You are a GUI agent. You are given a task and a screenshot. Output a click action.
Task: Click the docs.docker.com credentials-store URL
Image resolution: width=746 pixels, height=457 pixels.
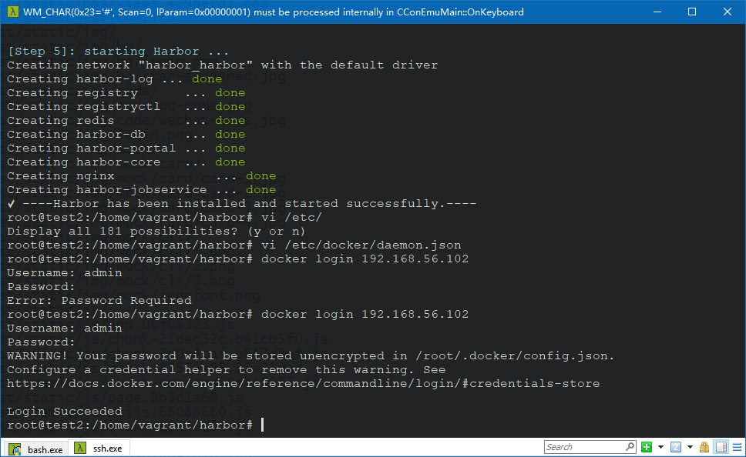[x=303, y=383]
